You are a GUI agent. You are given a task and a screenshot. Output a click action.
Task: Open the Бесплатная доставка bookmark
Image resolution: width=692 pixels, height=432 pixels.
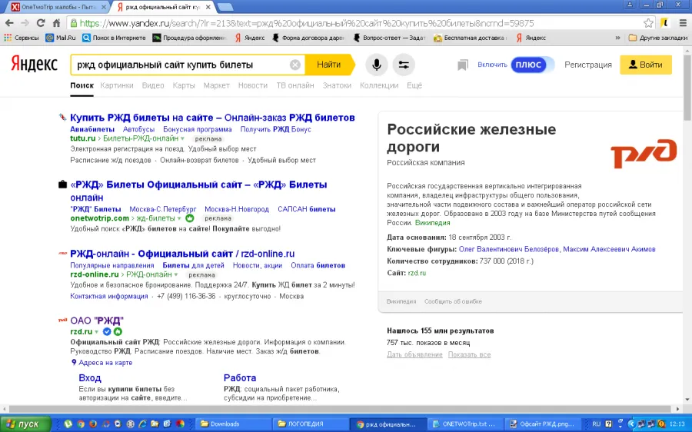point(471,38)
